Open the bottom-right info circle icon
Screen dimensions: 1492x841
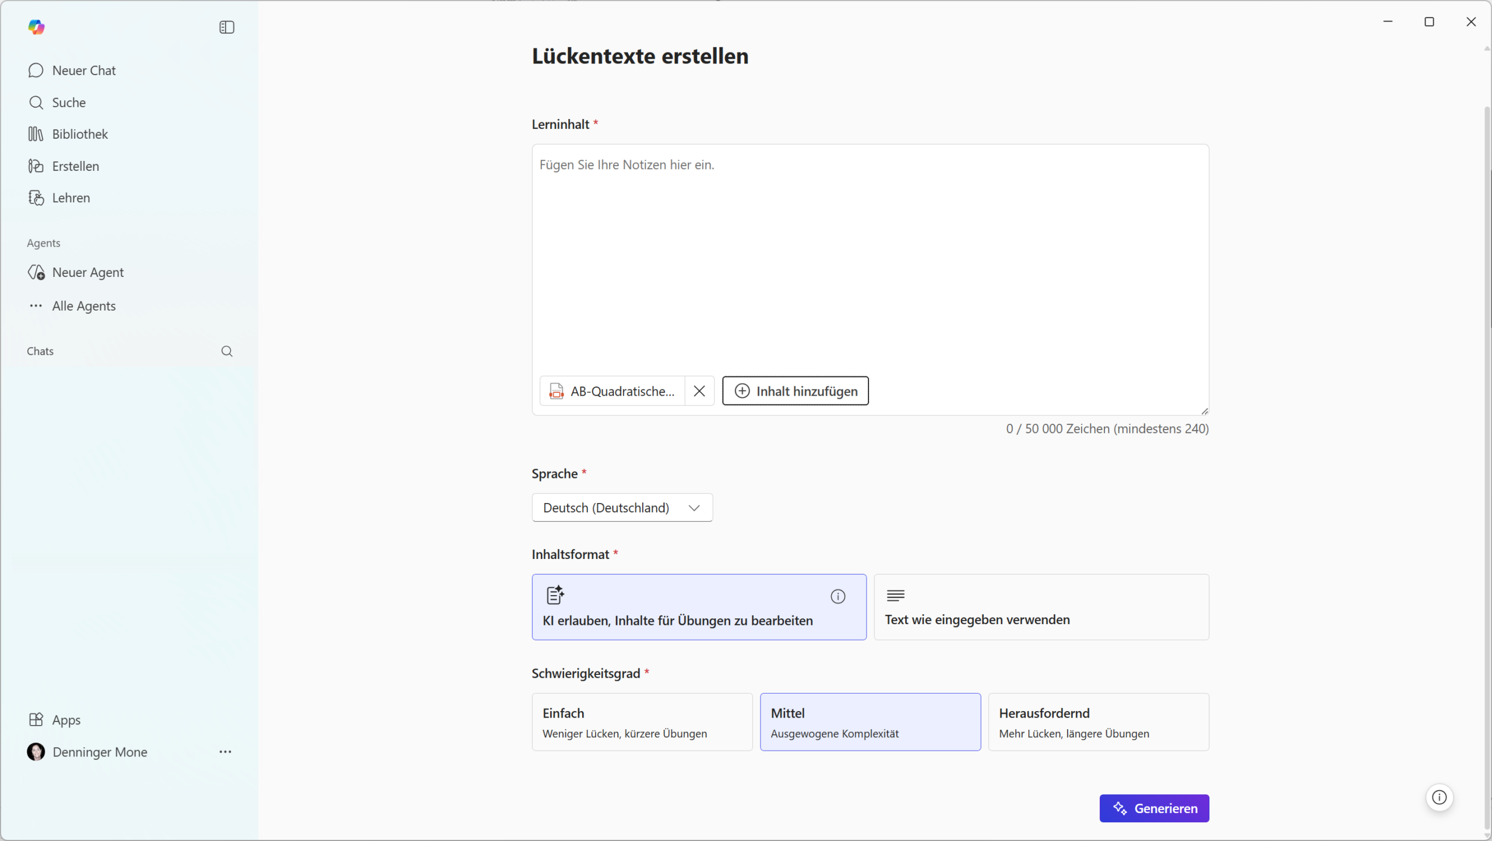tap(1439, 797)
